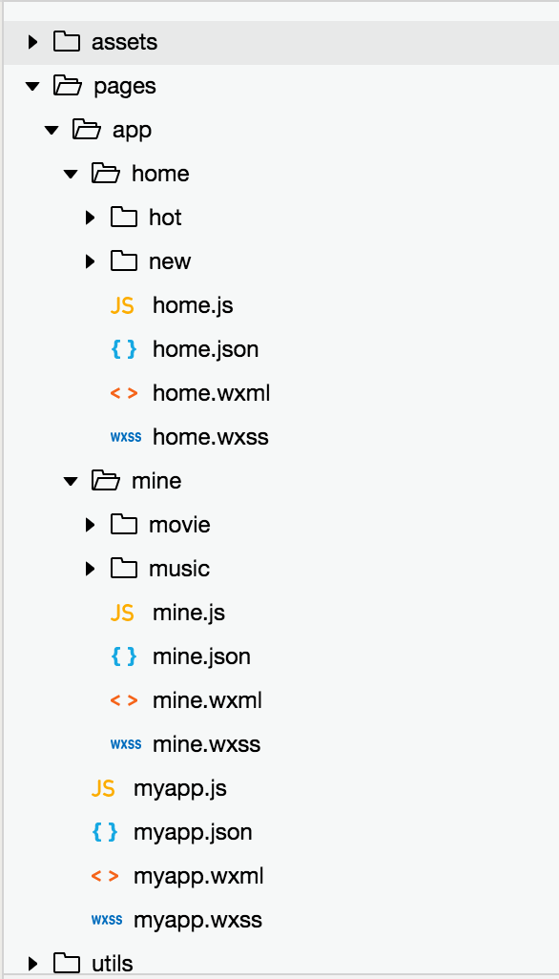
Task: Click the WXSS icon beside myapp.wxss
Action: [x=107, y=920]
